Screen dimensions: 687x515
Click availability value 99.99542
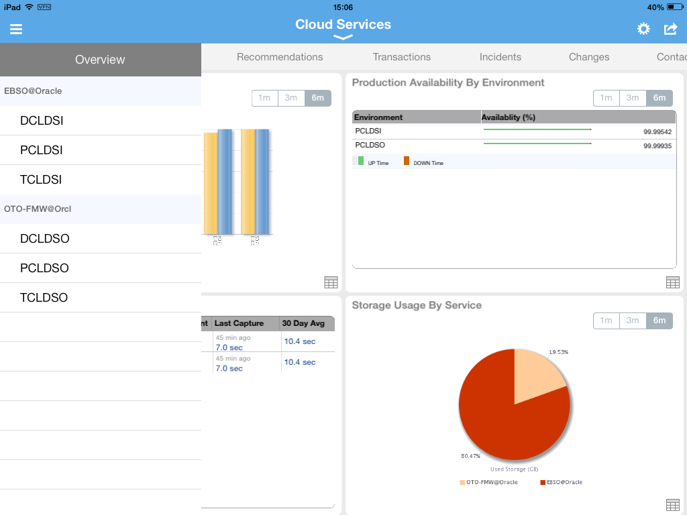[x=657, y=132]
